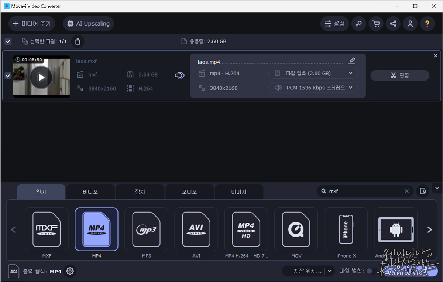Click the 총용량: 2.60 GB label
Screen dimensions: 443x282
tap(208, 41)
